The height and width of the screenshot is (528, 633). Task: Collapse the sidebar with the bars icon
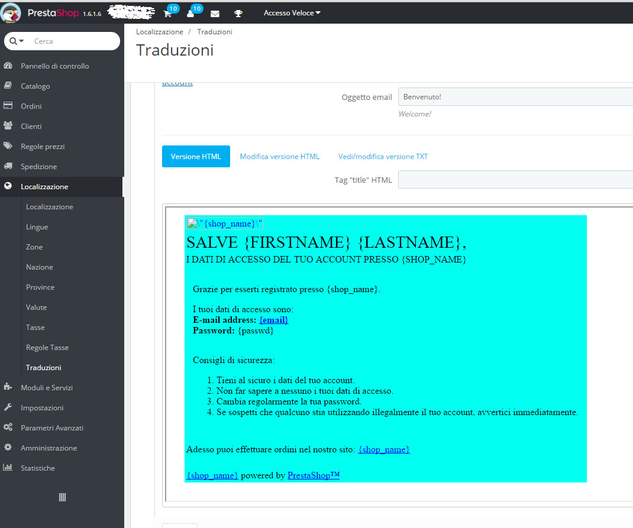point(62,497)
